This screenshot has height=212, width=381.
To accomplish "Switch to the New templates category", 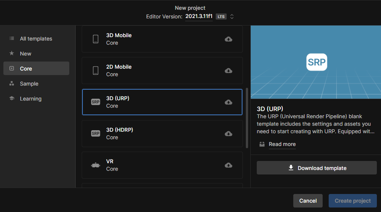I will pos(26,54).
